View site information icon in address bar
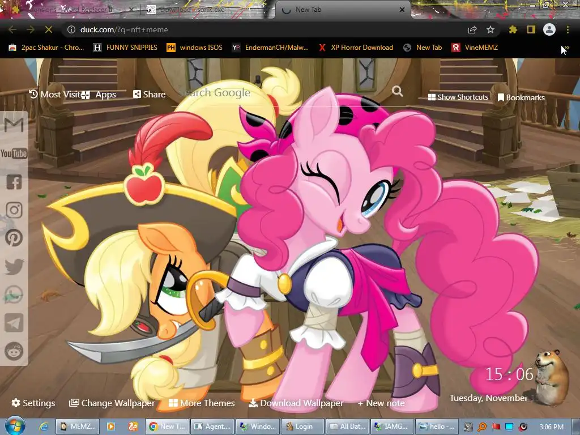 click(71, 29)
